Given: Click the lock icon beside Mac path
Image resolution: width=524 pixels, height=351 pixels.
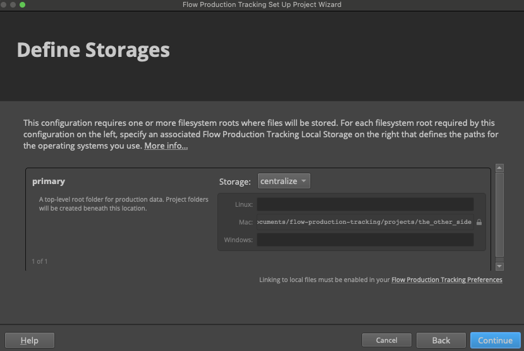Looking at the screenshot, I should 479,222.
